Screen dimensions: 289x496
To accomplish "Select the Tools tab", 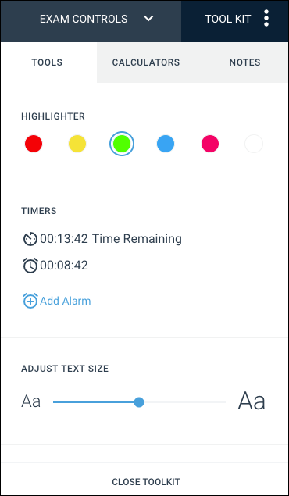I will pos(47,62).
